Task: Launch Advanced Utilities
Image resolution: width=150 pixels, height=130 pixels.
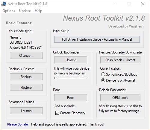Action: 26,111
